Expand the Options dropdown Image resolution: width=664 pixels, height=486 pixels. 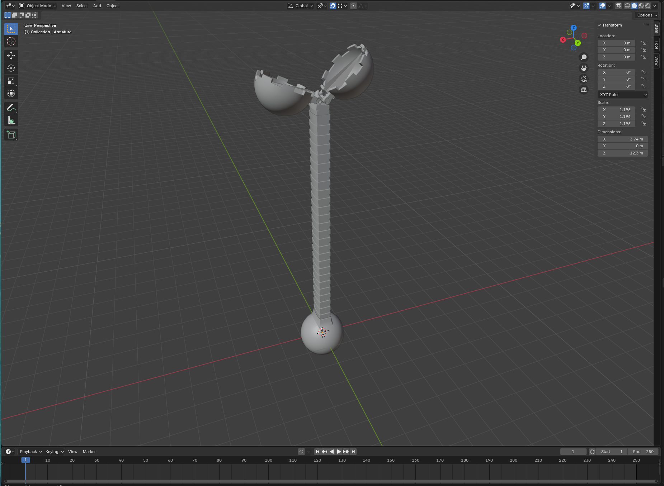647,15
